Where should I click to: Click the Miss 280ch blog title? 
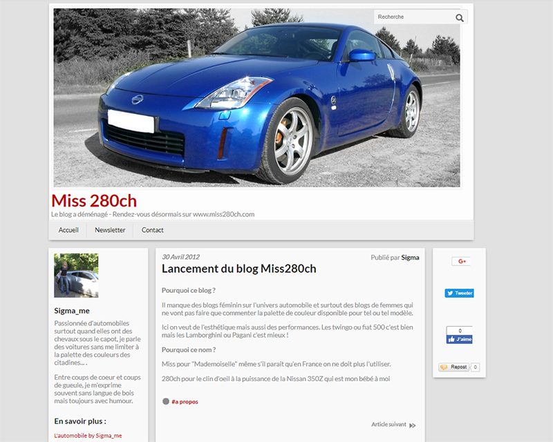94,200
